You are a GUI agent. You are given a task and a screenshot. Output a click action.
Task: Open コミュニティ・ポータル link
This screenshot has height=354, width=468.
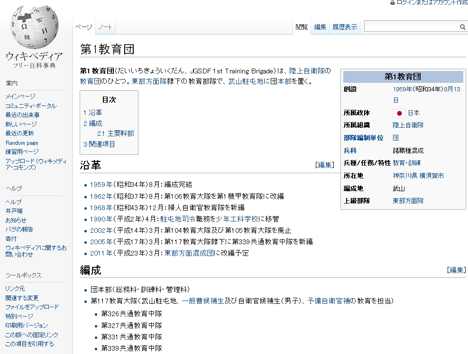pyautogui.click(x=31, y=106)
